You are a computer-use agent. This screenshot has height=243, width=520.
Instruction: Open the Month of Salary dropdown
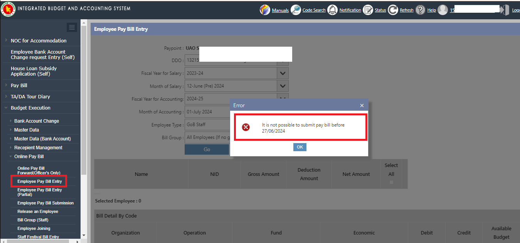pyautogui.click(x=283, y=86)
